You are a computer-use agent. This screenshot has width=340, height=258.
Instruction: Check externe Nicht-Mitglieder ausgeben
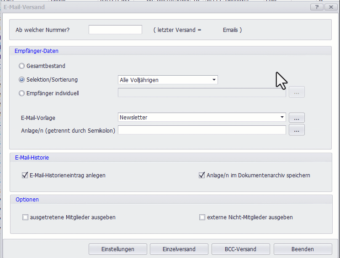(x=202, y=217)
